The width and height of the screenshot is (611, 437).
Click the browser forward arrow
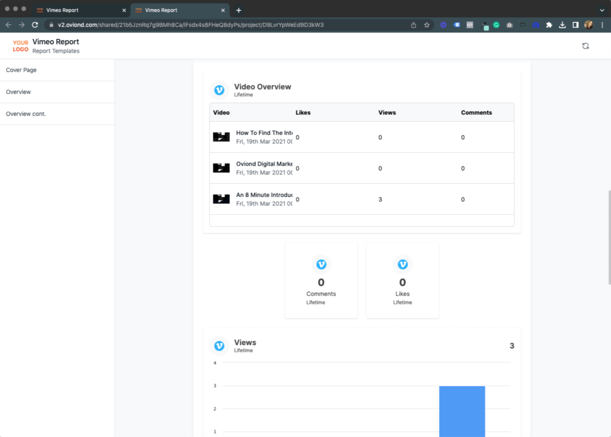[22, 25]
